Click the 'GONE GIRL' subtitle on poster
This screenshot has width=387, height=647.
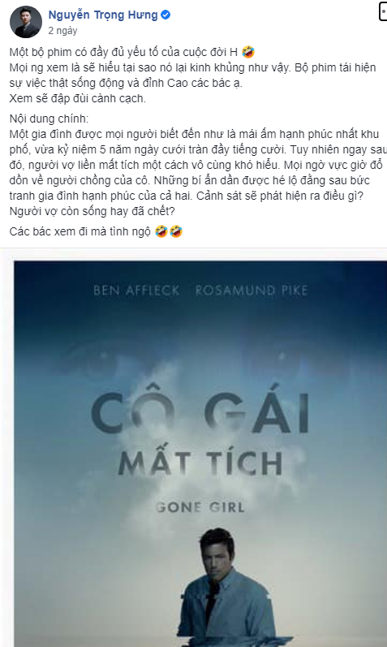point(200,507)
